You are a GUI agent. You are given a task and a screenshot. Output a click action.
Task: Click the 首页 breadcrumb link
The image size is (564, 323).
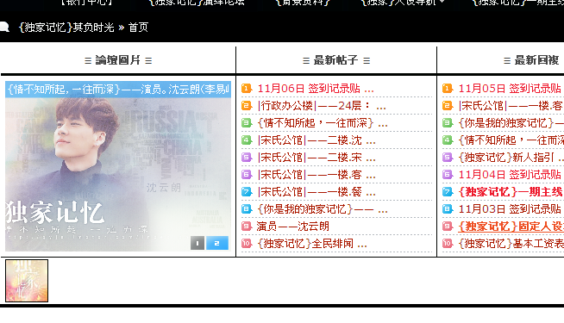click(139, 28)
